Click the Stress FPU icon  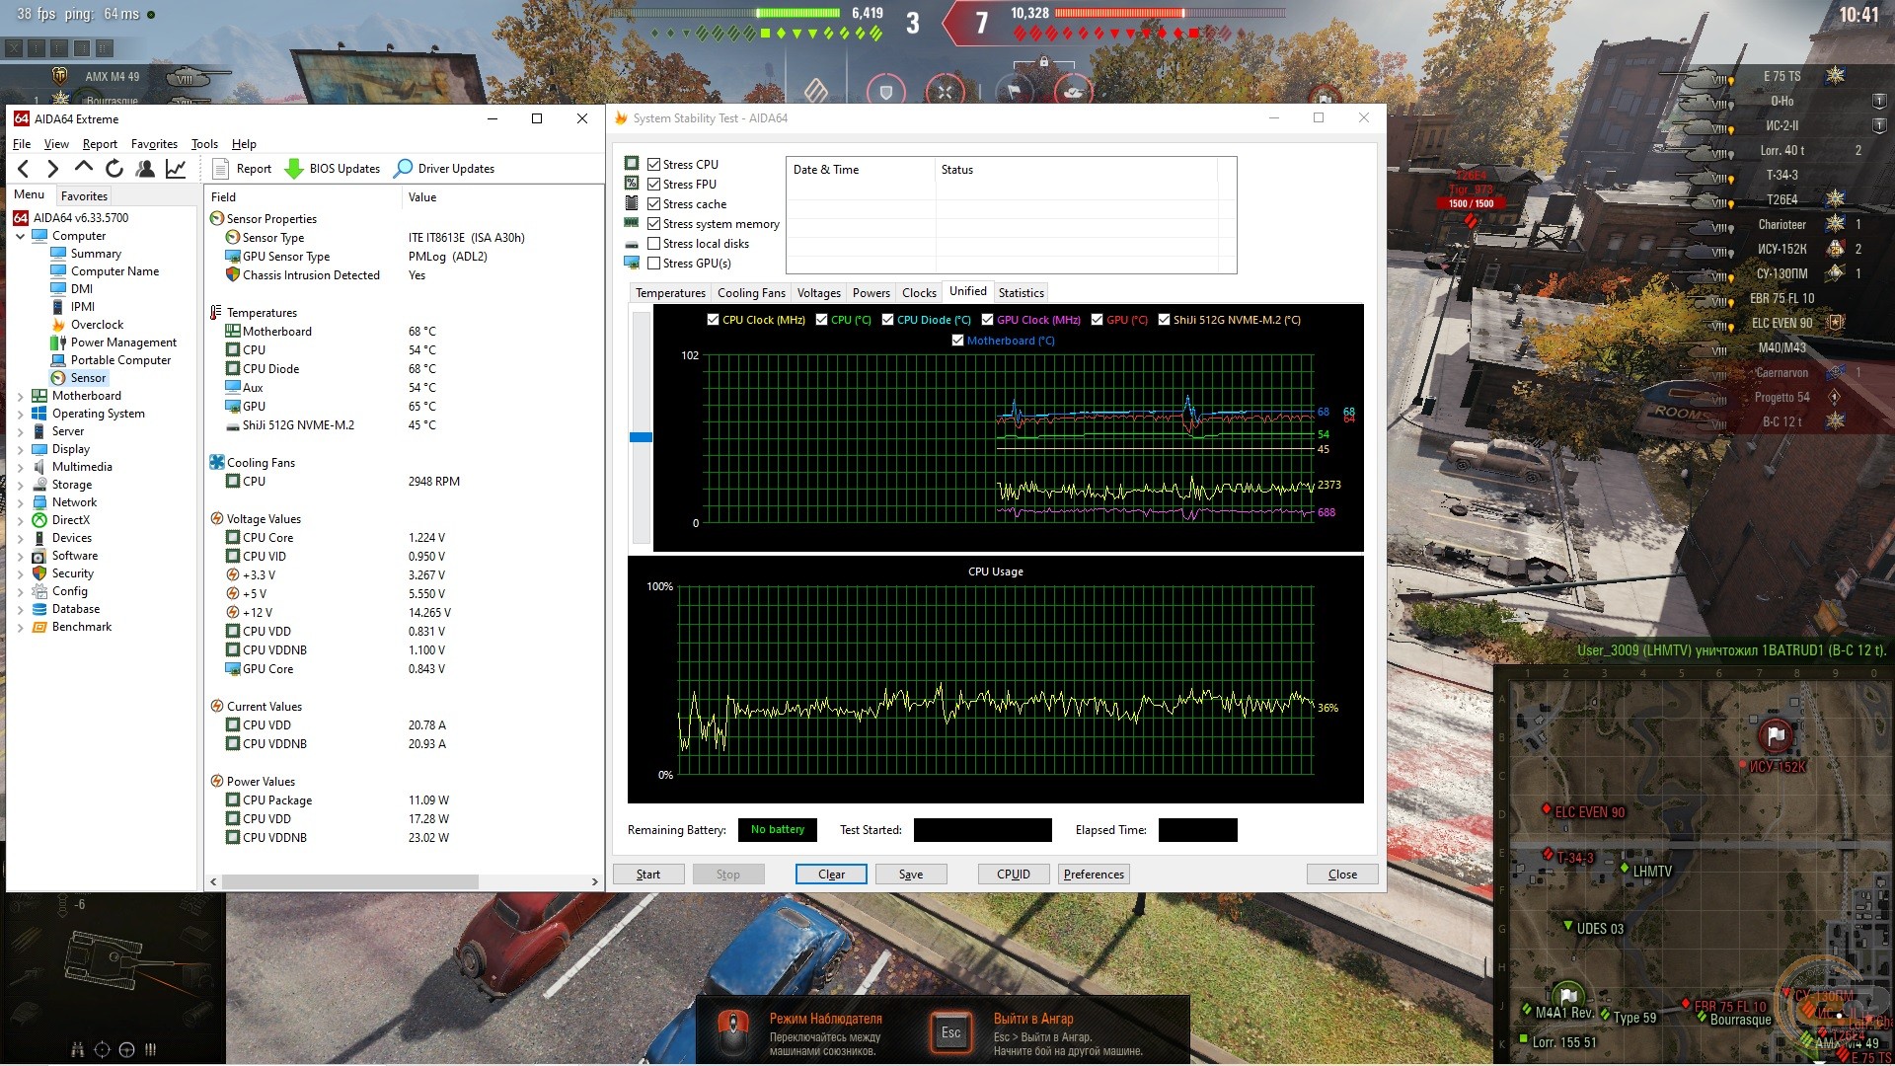pyautogui.click(x=632, y=184)
